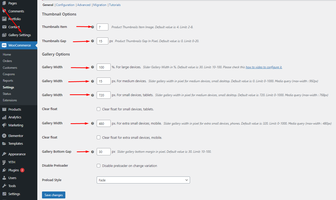
Task: Enable Clear float for small devices, tablets
Action: (x=99, y=109)
